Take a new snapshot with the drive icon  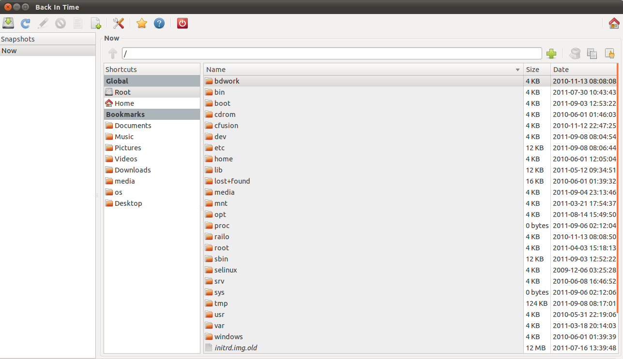pos(8,23)
